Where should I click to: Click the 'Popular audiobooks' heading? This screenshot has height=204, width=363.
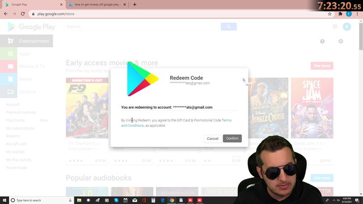tap(99, 178)
